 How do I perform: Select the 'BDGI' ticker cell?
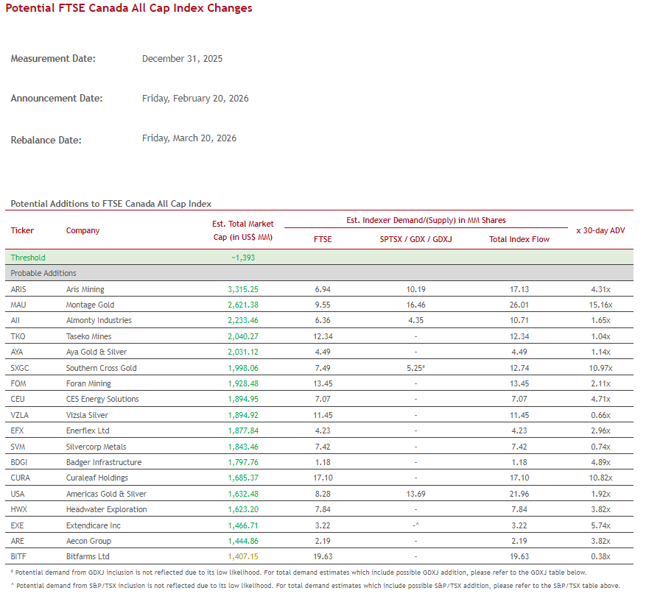pos(19,462)
